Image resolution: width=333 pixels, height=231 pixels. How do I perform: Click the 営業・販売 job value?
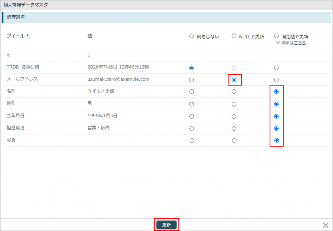click(x=99, y=128)
